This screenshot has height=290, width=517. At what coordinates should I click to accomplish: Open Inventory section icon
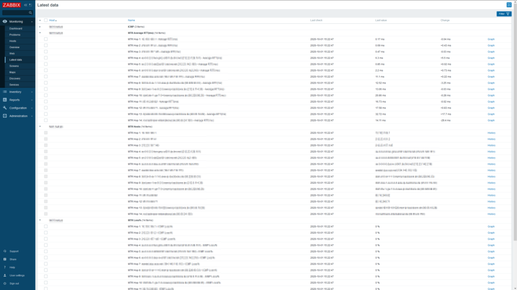(5, 92)
